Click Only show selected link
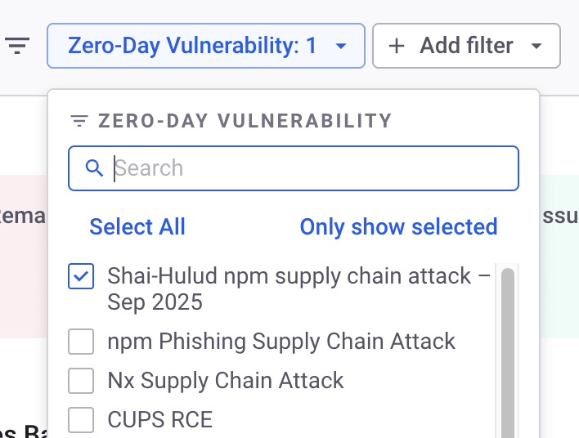The height and width of the screenshot is (438, 579). (x=399, y=226)
